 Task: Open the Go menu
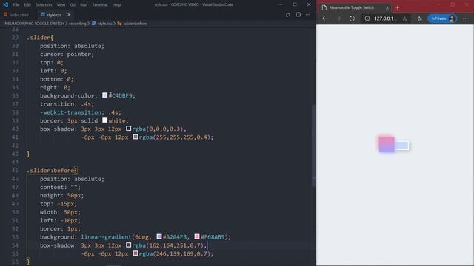click(73, 5)
